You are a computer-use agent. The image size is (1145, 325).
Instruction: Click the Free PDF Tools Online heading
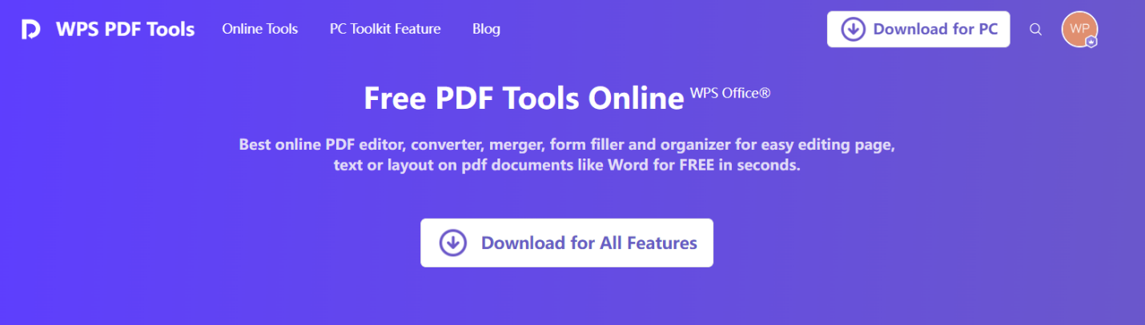pos(524,98)
